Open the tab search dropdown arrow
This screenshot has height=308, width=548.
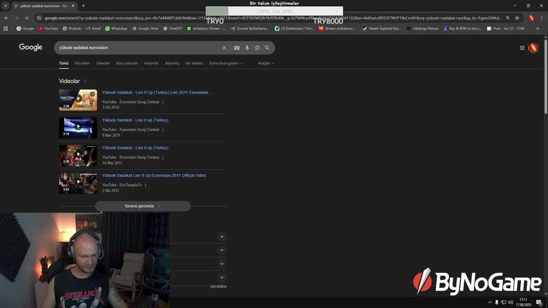pyautogui.click(x=6, y=6)
